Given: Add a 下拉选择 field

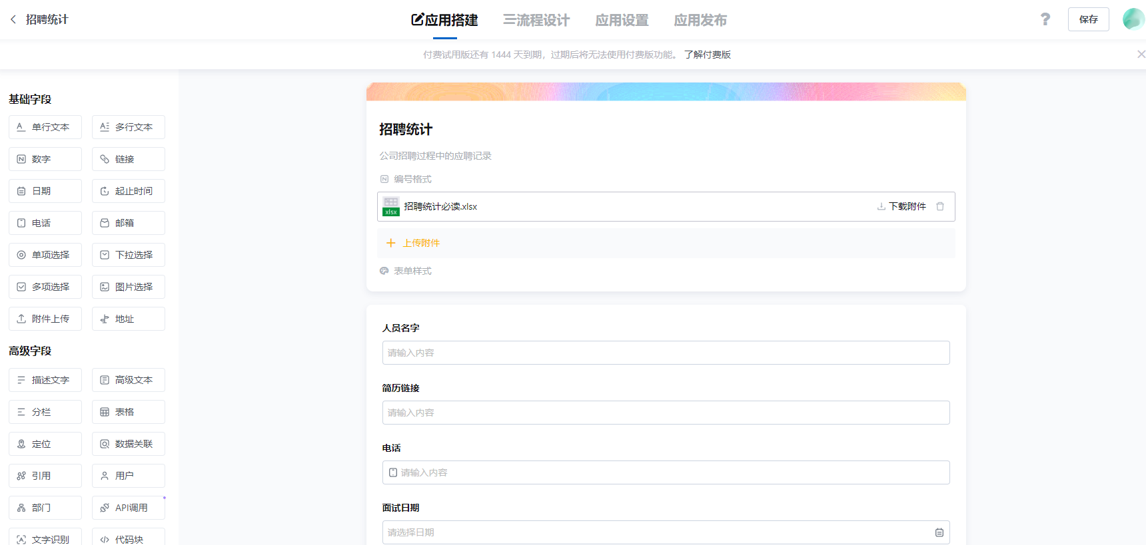Looking at the screenshot, I should (129, 255).
